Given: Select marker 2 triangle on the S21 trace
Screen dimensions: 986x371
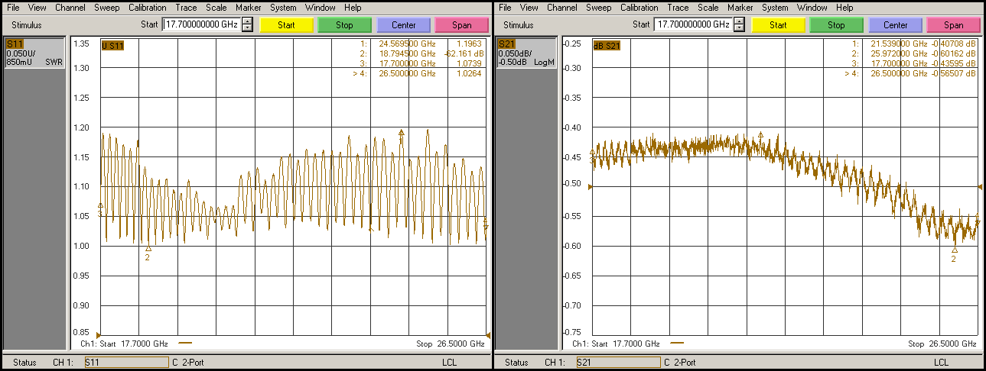Looking at the screenshot, I should pos(954,250).
